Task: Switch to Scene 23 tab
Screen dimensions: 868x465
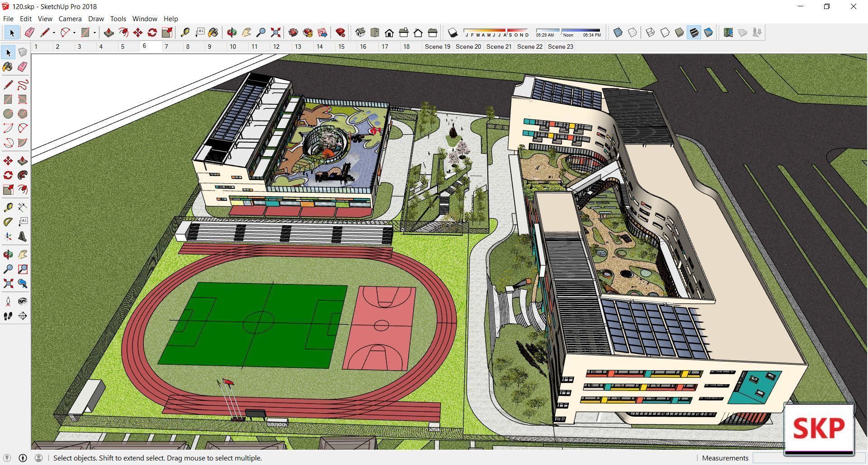Action: (561, 46)
